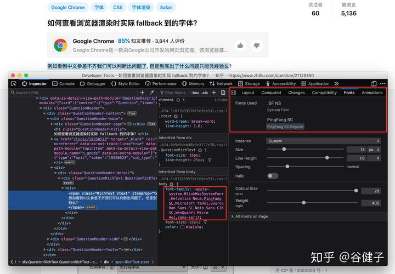Open the Storage panel
Image resolution: width=395 pixels, height=274 pixels.
249,84
